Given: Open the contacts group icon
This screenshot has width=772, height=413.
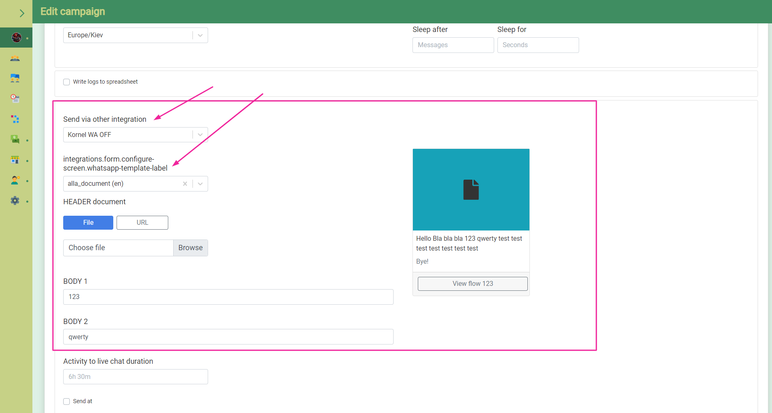Looking at the screenshot, I should [15, 58].
